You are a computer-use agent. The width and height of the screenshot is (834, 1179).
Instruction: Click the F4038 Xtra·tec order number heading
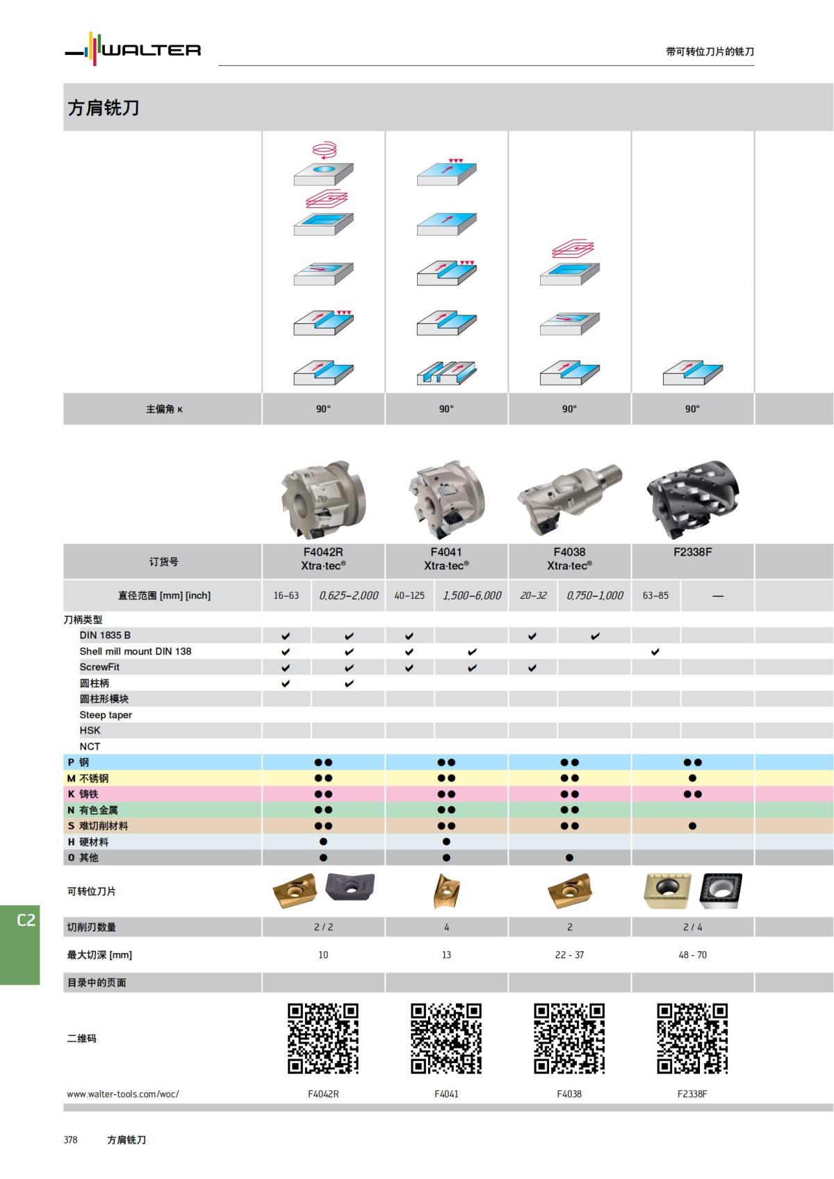click(x=569, y=559)
